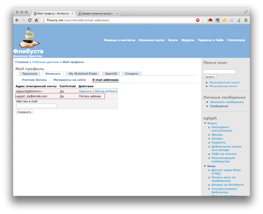Open the OpenID tab
Viewport: 263px width, 214px height.
pyautogui.click(x=111, y=73)
